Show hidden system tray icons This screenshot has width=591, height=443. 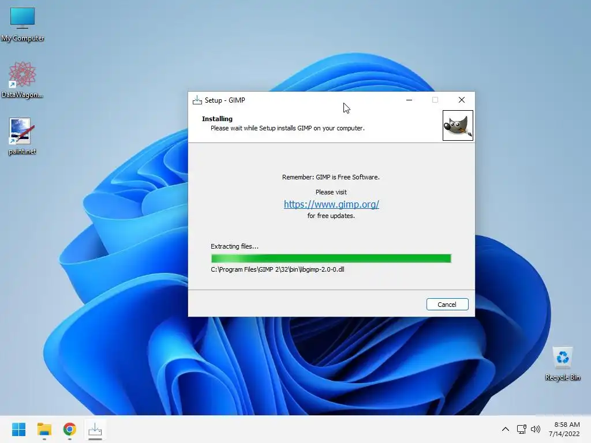(506, 429)
